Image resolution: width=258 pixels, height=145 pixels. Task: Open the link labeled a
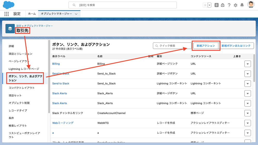point(53,133)
